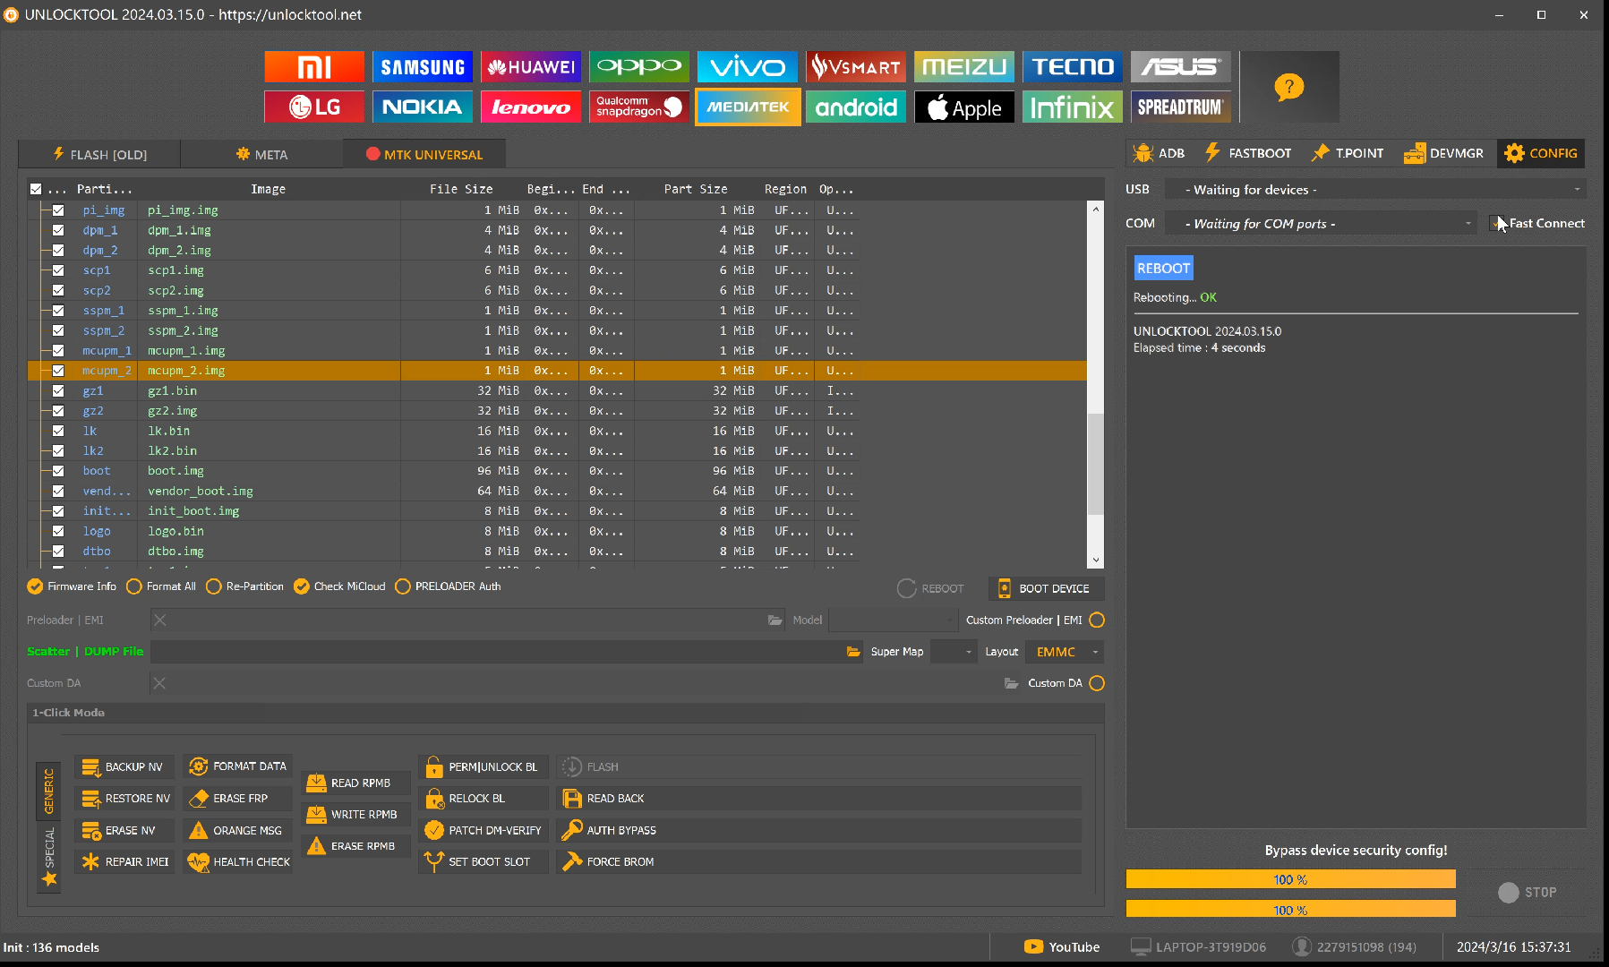Open the YouTube link in status bar

[1062, 946]
